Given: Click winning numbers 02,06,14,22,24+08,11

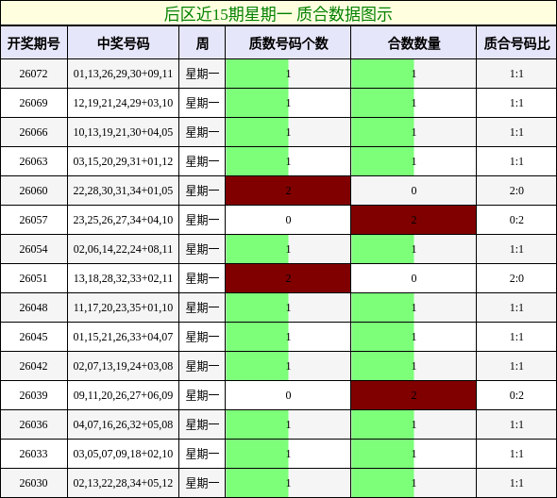Looking at the screenshot, I should tap(123, 249).
